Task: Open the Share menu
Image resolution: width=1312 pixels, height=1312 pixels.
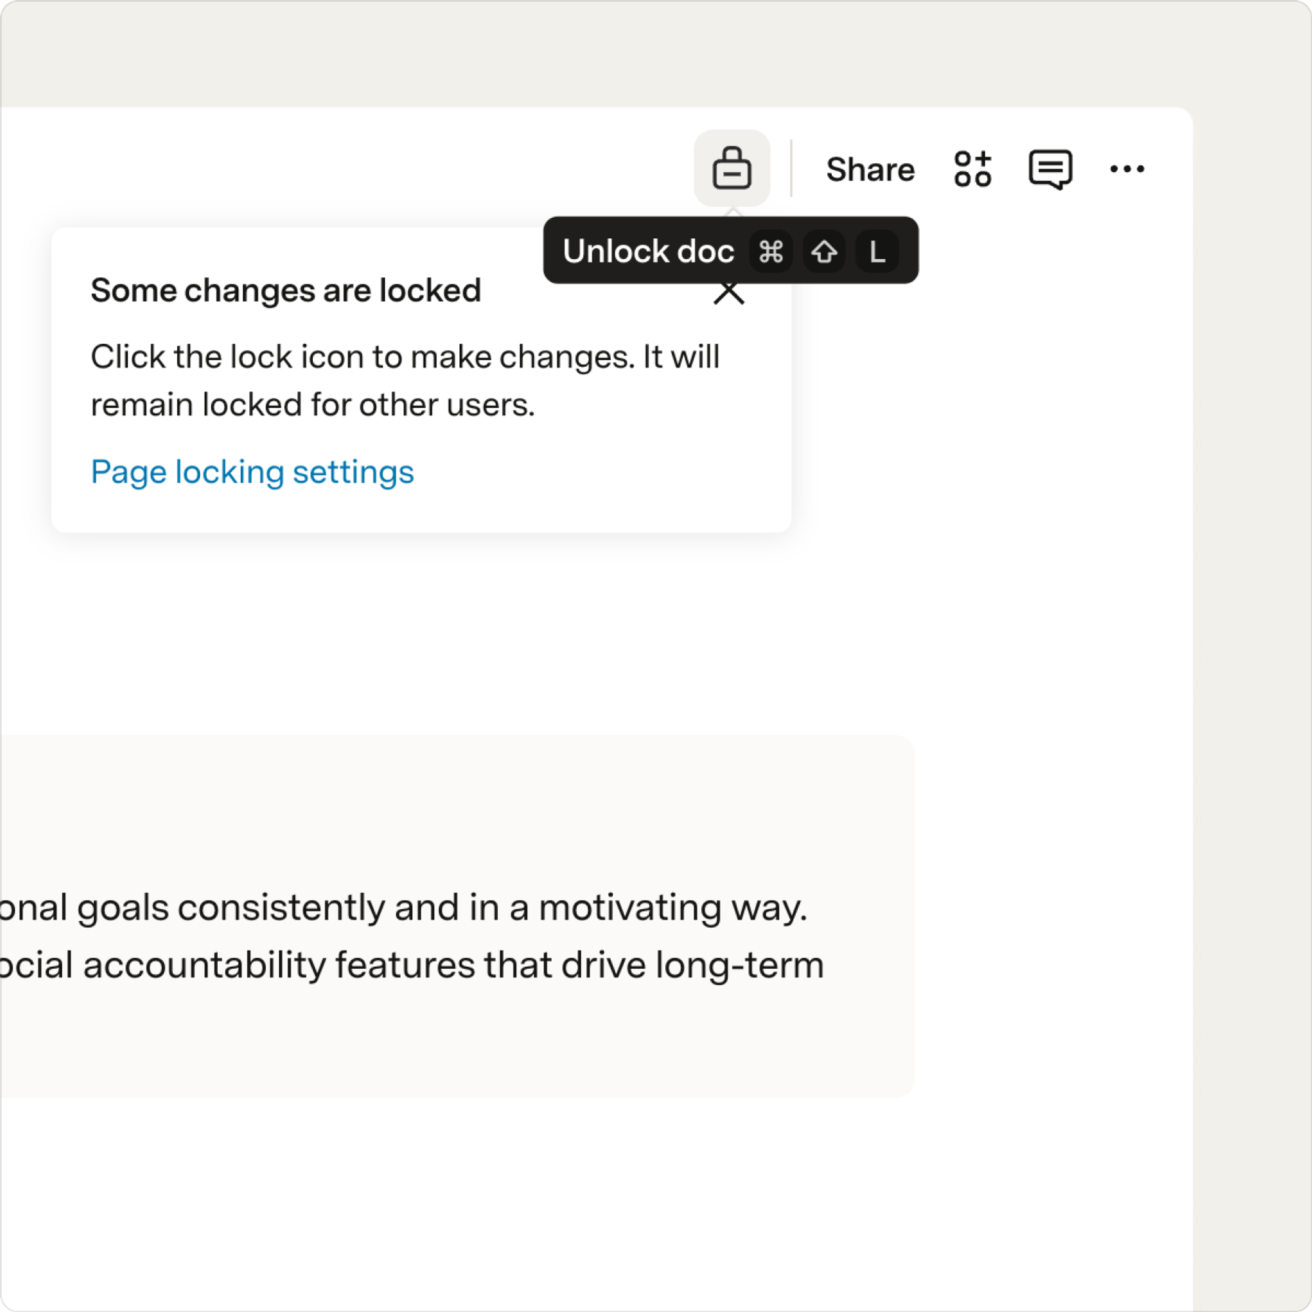Action: click(x=870, y=169)
